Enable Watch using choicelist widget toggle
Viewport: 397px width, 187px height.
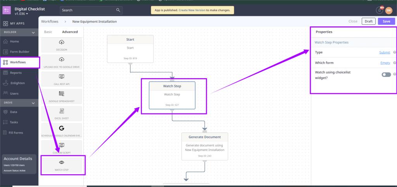click(x=386, y=75)
